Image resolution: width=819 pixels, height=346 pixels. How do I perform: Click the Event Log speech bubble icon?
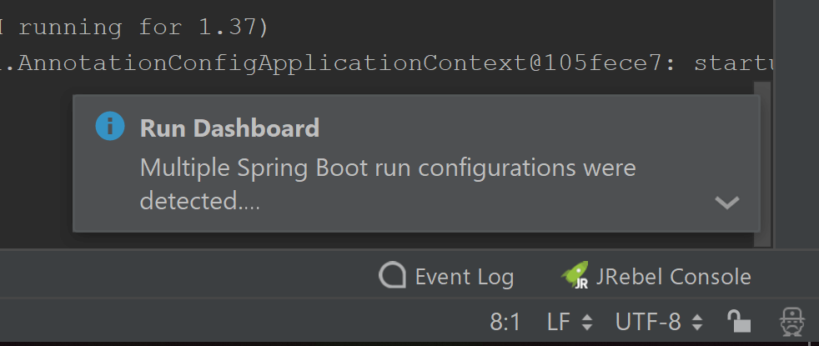391,276
